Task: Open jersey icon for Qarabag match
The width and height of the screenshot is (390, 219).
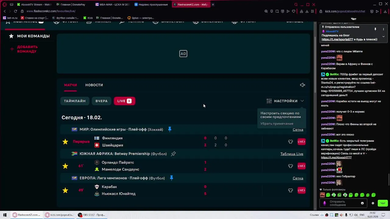Action: pyautogui.click(x=291, y=190)
